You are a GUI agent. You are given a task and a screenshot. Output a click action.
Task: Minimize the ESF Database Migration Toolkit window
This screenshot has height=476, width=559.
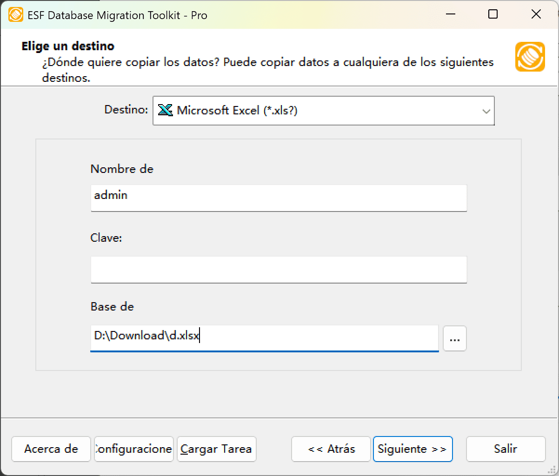(450, 14)
